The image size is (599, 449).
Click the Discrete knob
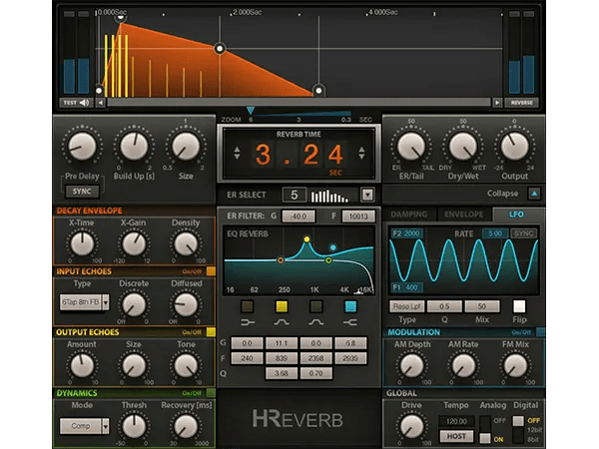pos(134,305)
